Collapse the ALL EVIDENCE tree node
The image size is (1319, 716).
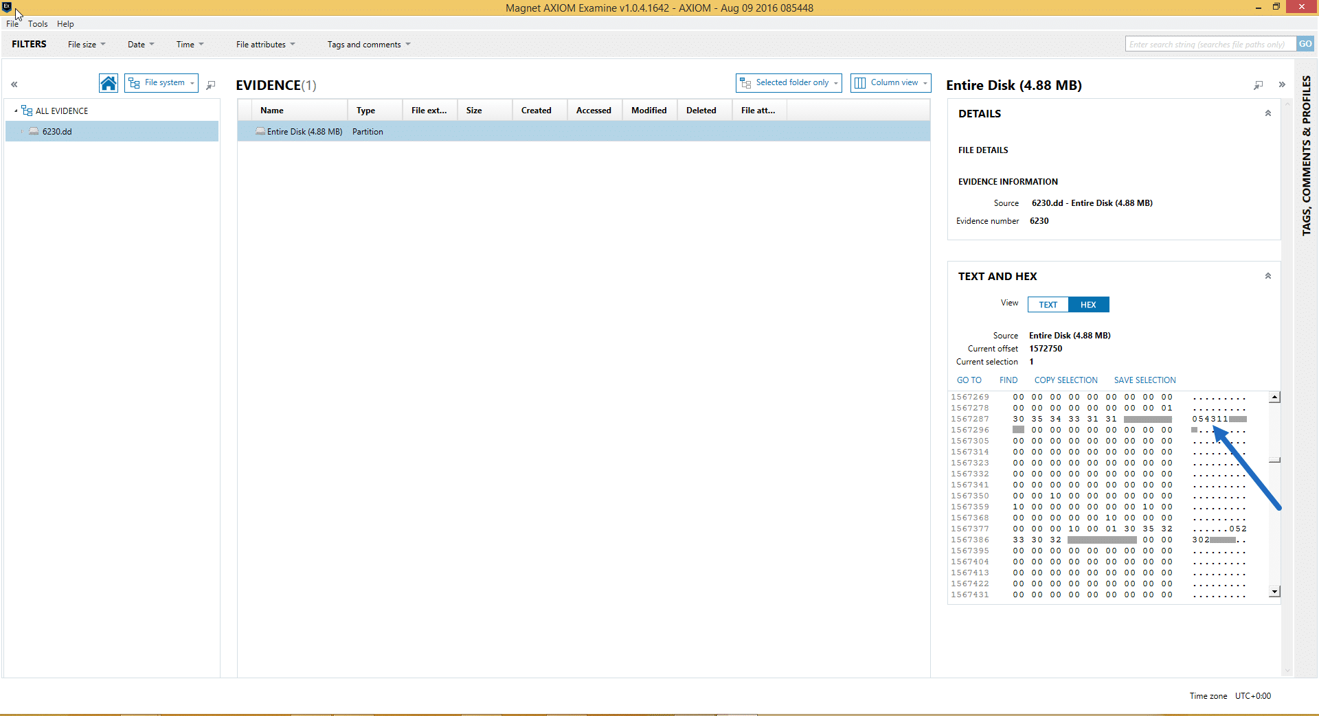16,111
